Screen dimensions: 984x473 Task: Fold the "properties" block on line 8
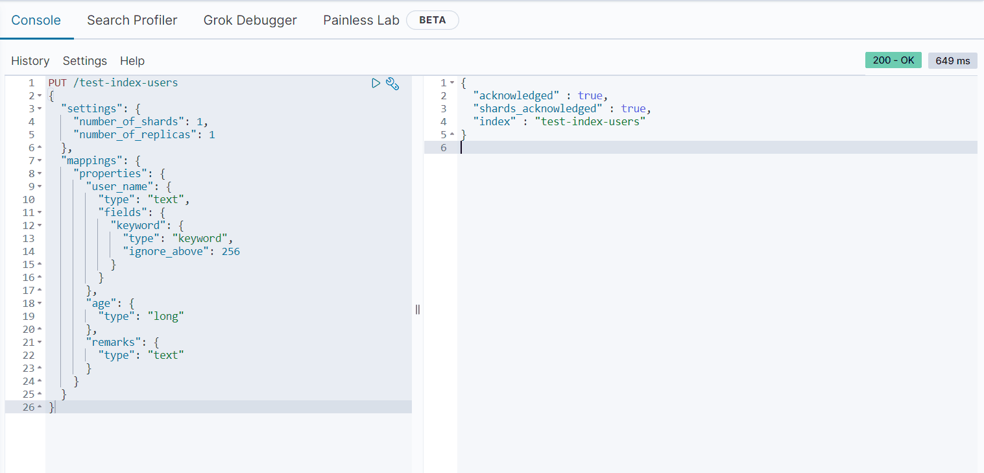pos(40,174)
